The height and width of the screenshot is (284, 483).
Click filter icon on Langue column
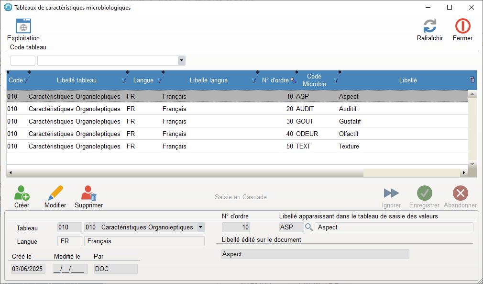[x=160, y=80]
